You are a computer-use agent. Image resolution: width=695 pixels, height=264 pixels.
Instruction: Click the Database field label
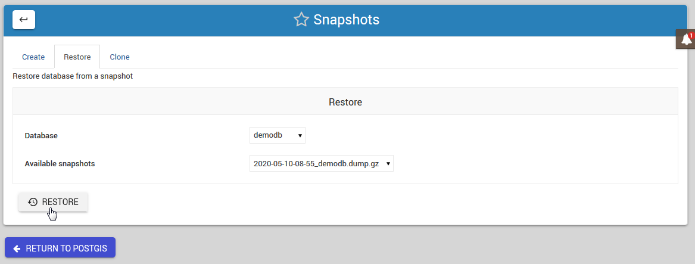(x=41, y=136)
